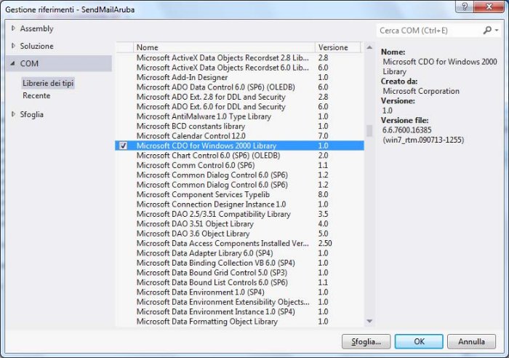Image resolution: width=509 pixels, height=358 pixels.
Task: Confirm with the OK button
Action: pos(419,341)
